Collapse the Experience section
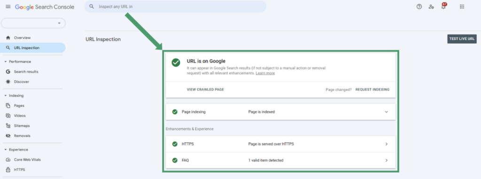 tap(6, 149)
